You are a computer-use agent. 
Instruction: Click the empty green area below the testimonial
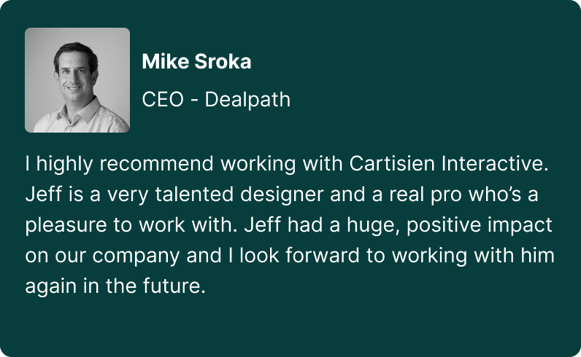(x=290, y=327)
